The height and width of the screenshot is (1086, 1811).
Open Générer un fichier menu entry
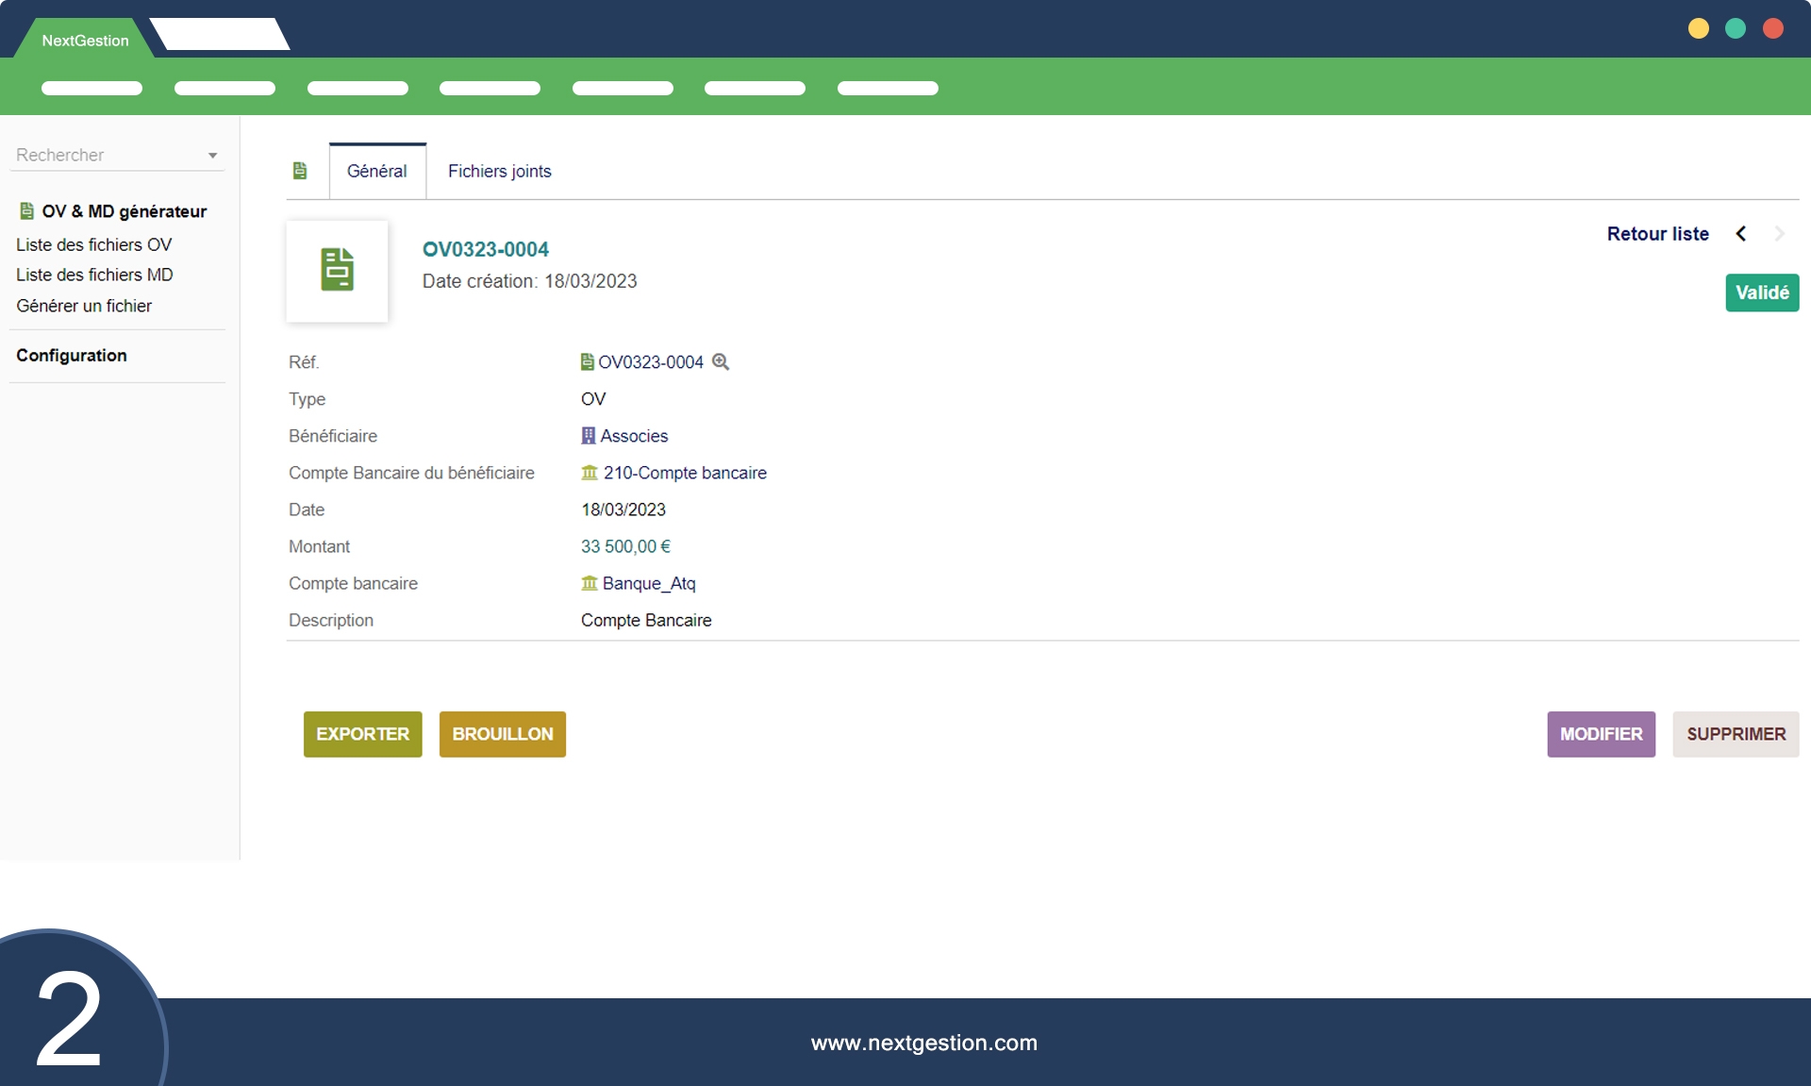(x=83, y=306)
